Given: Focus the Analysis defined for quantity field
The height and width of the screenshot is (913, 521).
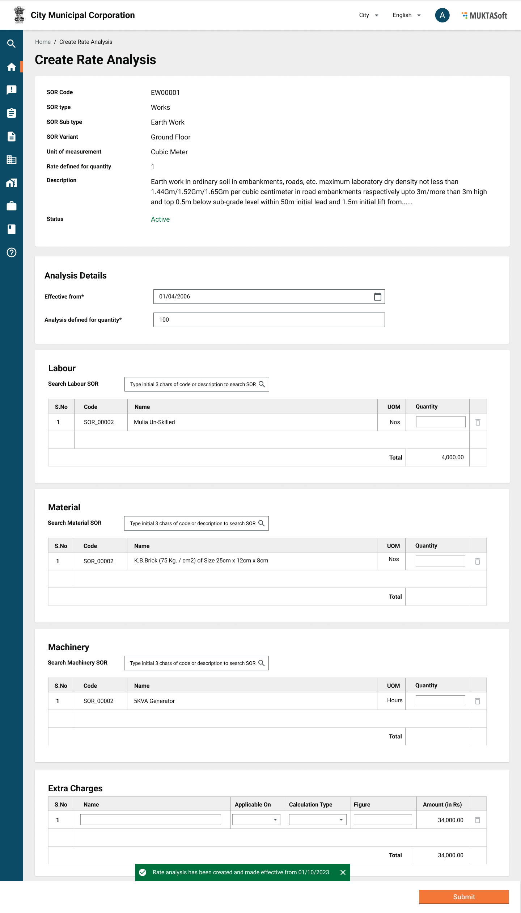Looking at the screenshot, I should pyautogui.click(x=269, y=320).
